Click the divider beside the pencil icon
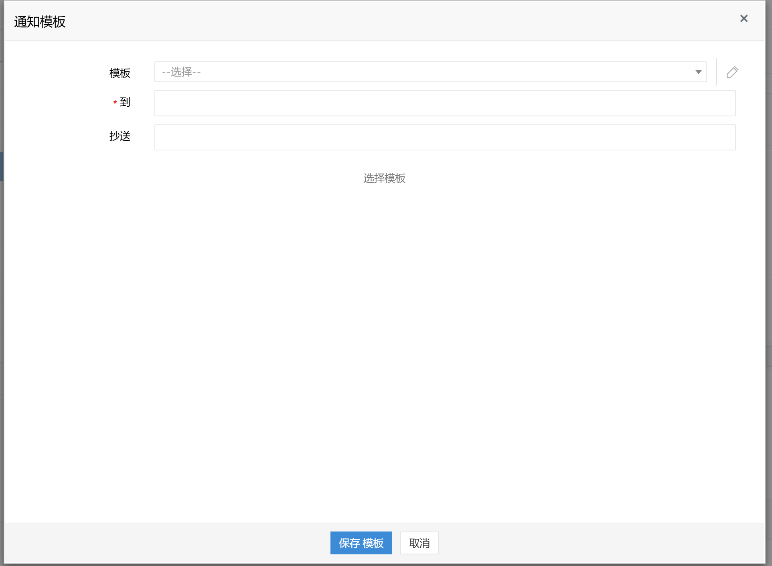This screenshot has width=772, height=566. (x=716, y=72)
